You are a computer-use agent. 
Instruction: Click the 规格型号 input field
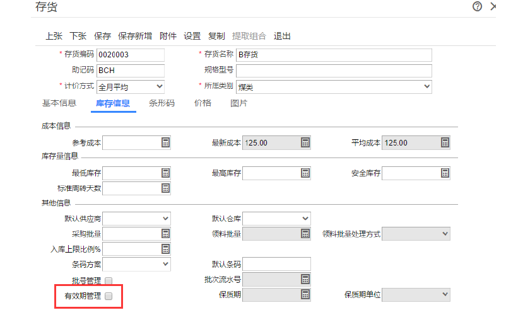click(x=334, y=70)
